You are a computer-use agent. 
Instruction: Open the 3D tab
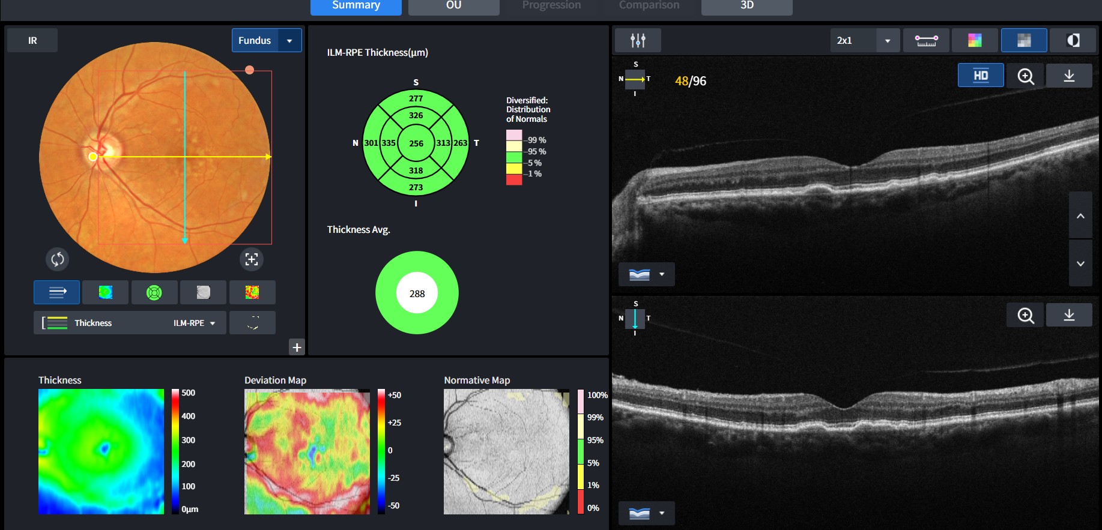[746, 6]
